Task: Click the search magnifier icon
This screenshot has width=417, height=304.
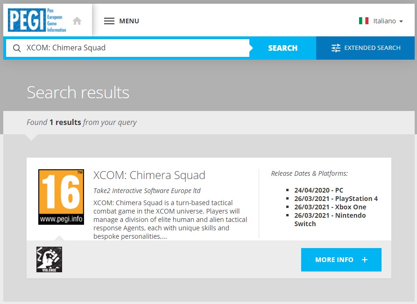Action: pyautogui.click(x=17, y=48)
